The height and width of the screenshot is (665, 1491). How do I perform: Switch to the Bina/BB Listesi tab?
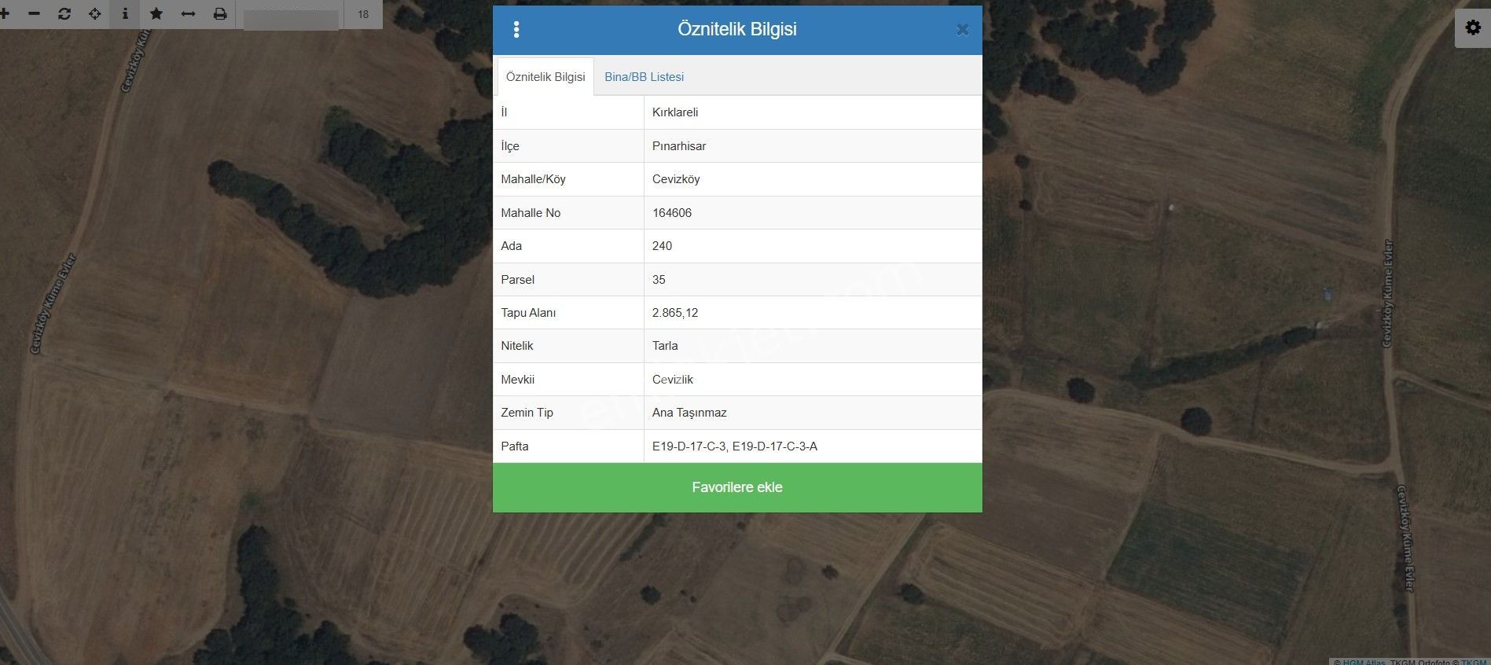[644, 77]
